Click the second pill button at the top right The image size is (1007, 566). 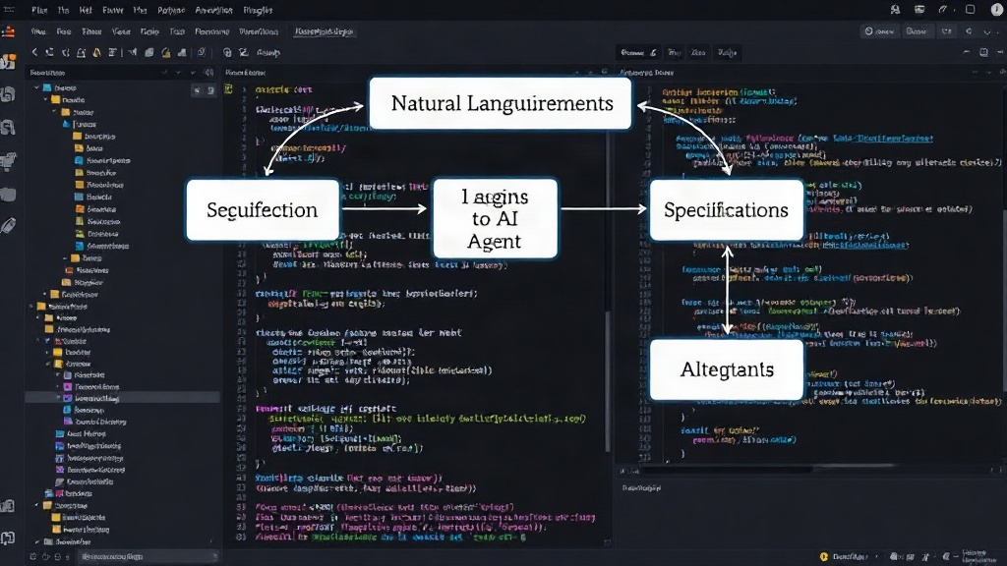[x=917, y=30]
